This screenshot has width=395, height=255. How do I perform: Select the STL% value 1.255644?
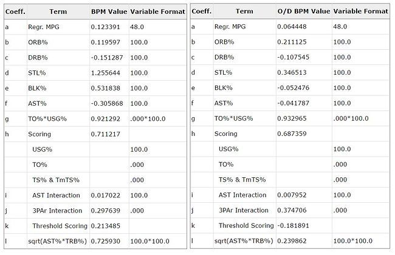[x=105, y=73]
